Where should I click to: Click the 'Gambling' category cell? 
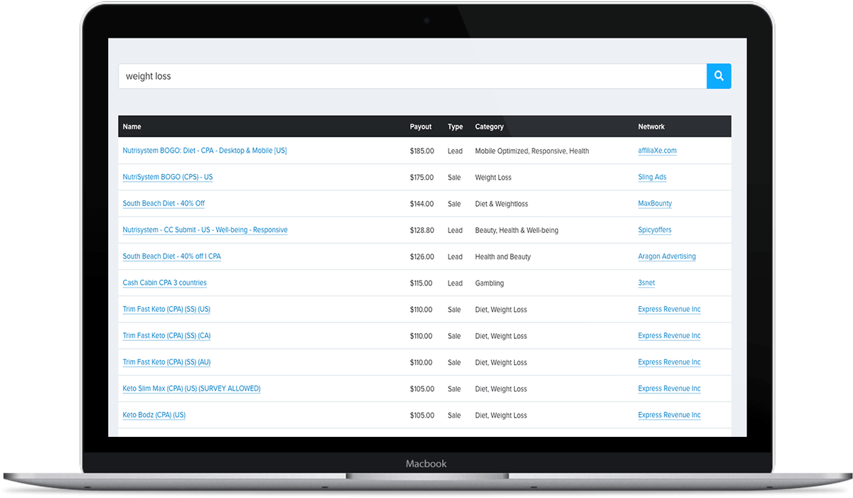pos(489,283)
